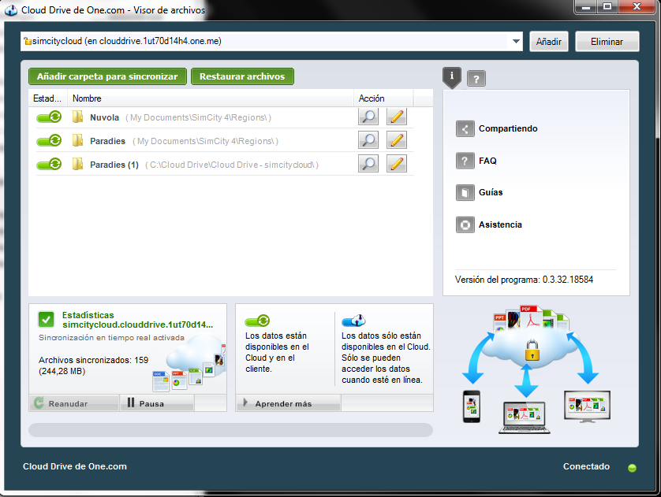The image size is (661, 497).
Task: Open magnifier search for Nuvola folder
Action: tap(368, 116)
